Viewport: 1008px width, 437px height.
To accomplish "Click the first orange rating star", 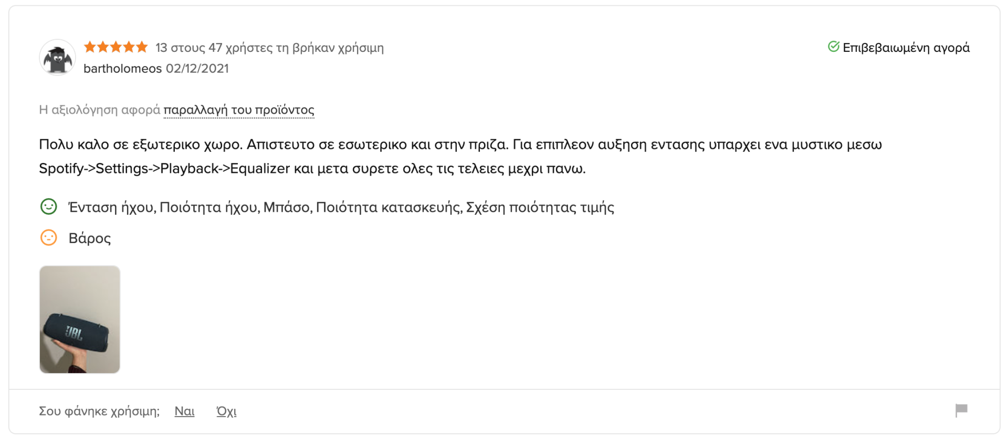I will point(90,47).
